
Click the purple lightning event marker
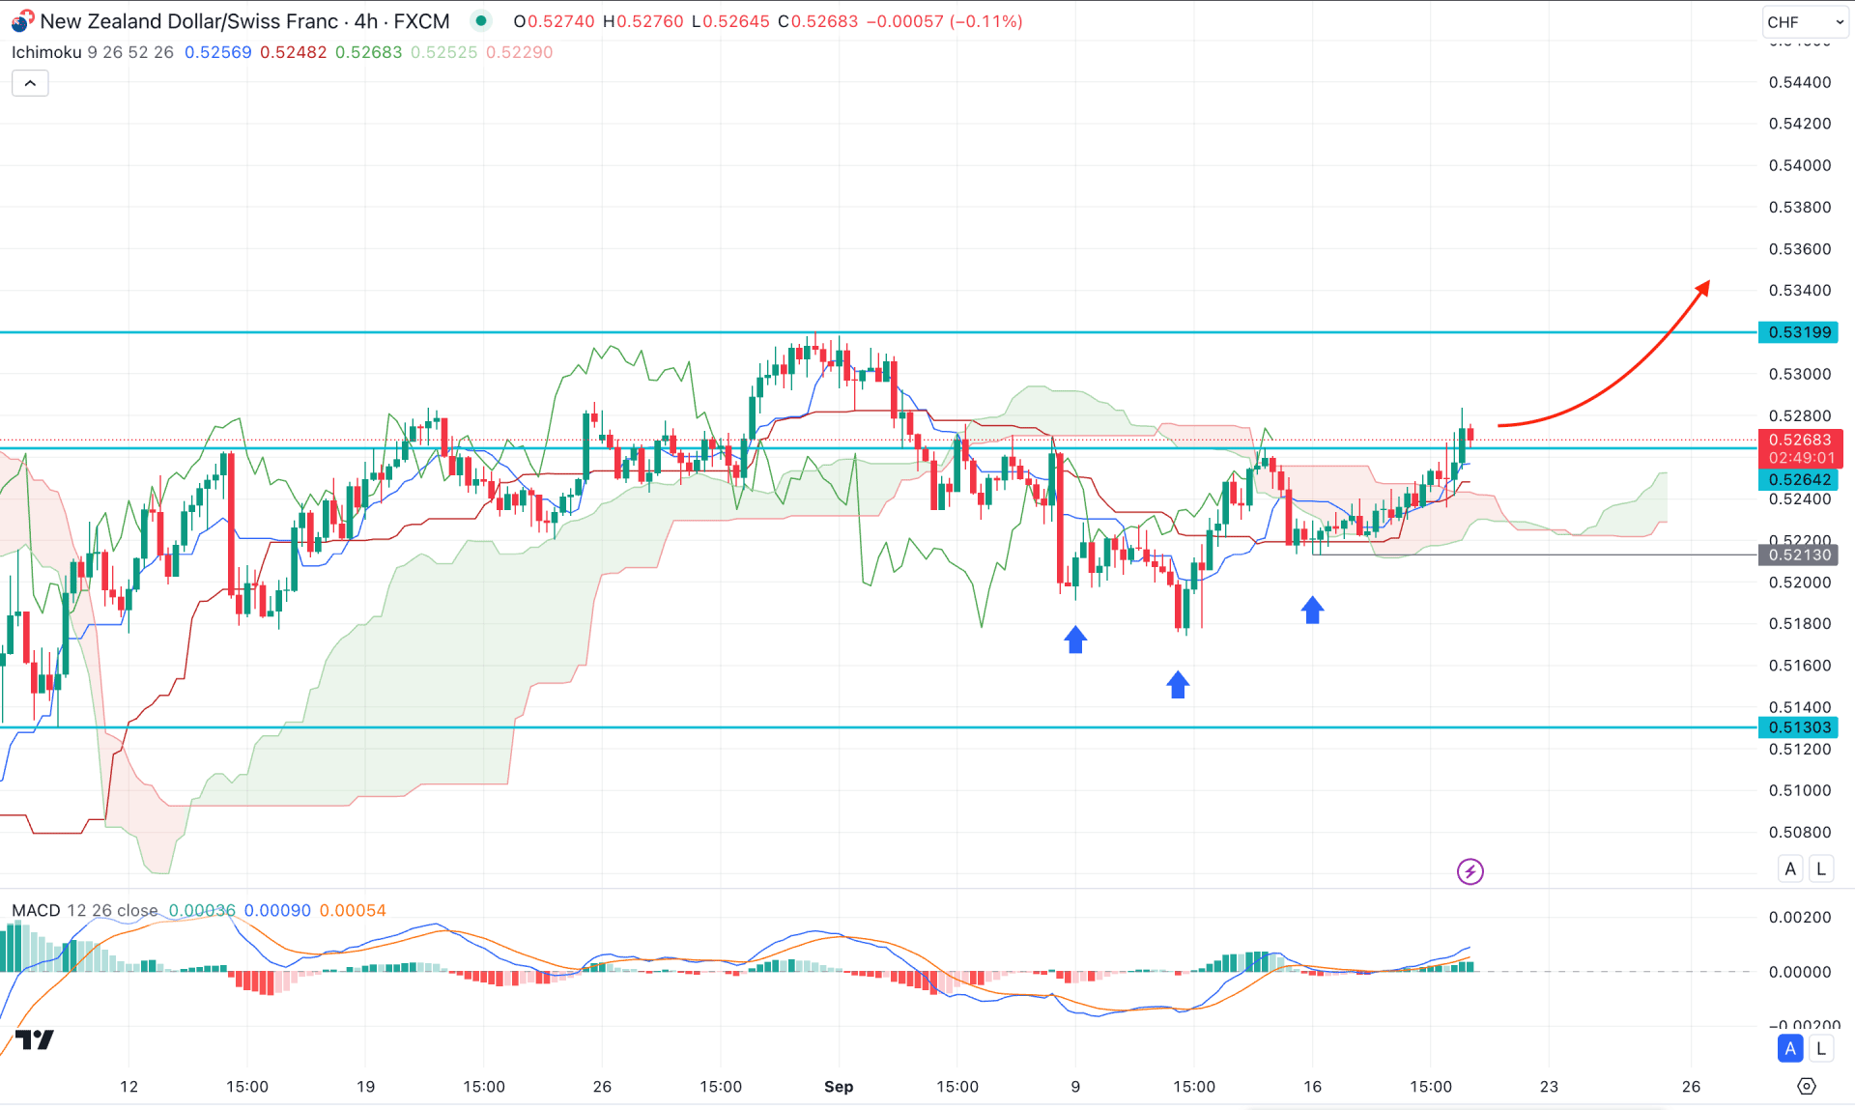(1470, 871)
